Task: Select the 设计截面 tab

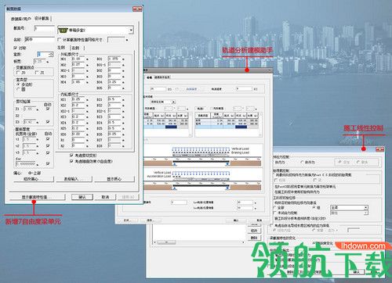Action: (x=42, y=18)
